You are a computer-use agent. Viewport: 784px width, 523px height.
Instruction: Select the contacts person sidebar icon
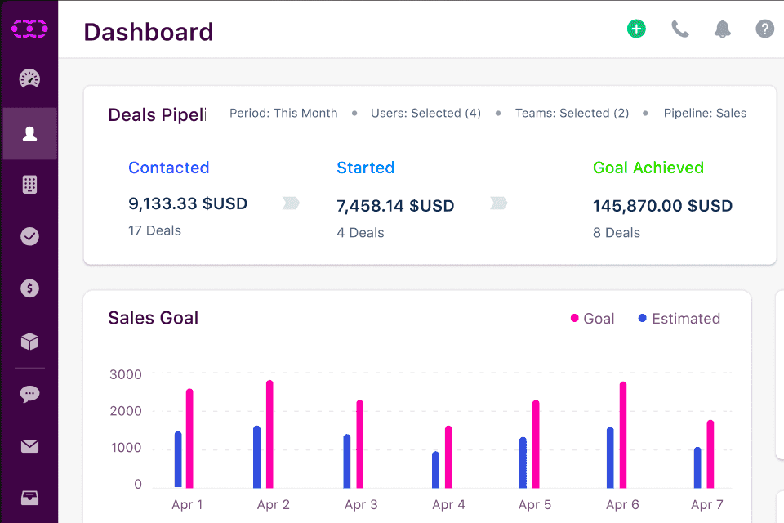click(x=29, y=133)
